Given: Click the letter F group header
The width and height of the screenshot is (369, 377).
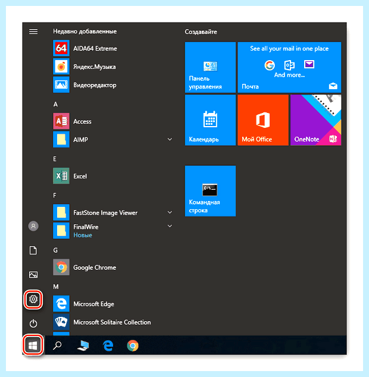Looking at the screenshot, I should [x=55, y=195].
